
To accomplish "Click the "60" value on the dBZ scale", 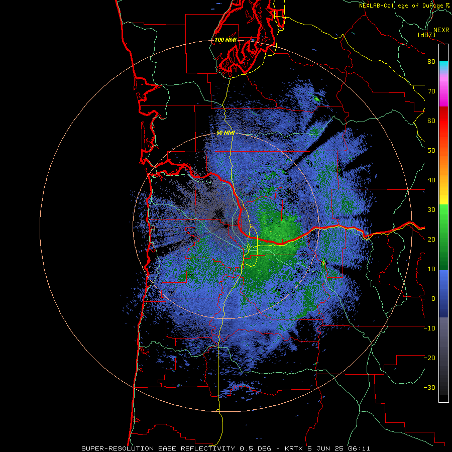I will coord(431,121).
